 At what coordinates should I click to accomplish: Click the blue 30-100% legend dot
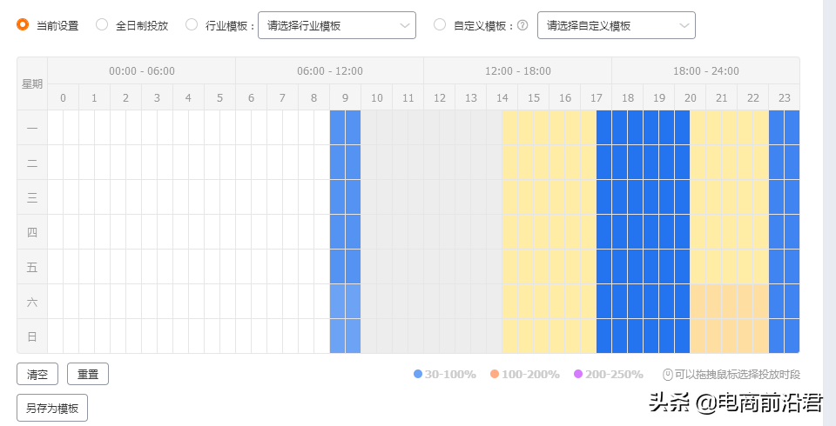point(418,374)
